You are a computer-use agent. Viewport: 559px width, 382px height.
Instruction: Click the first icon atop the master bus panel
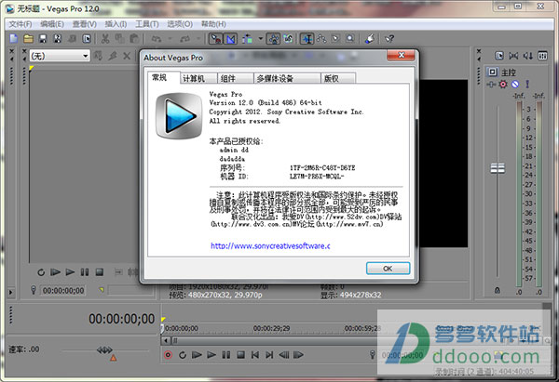(499, 56)
